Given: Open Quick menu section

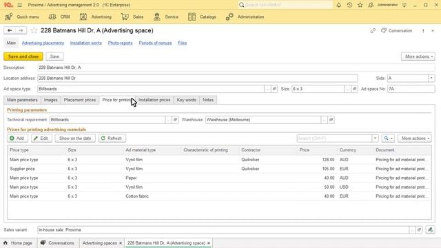Looking at the screenshot, I should pos(22,17).
